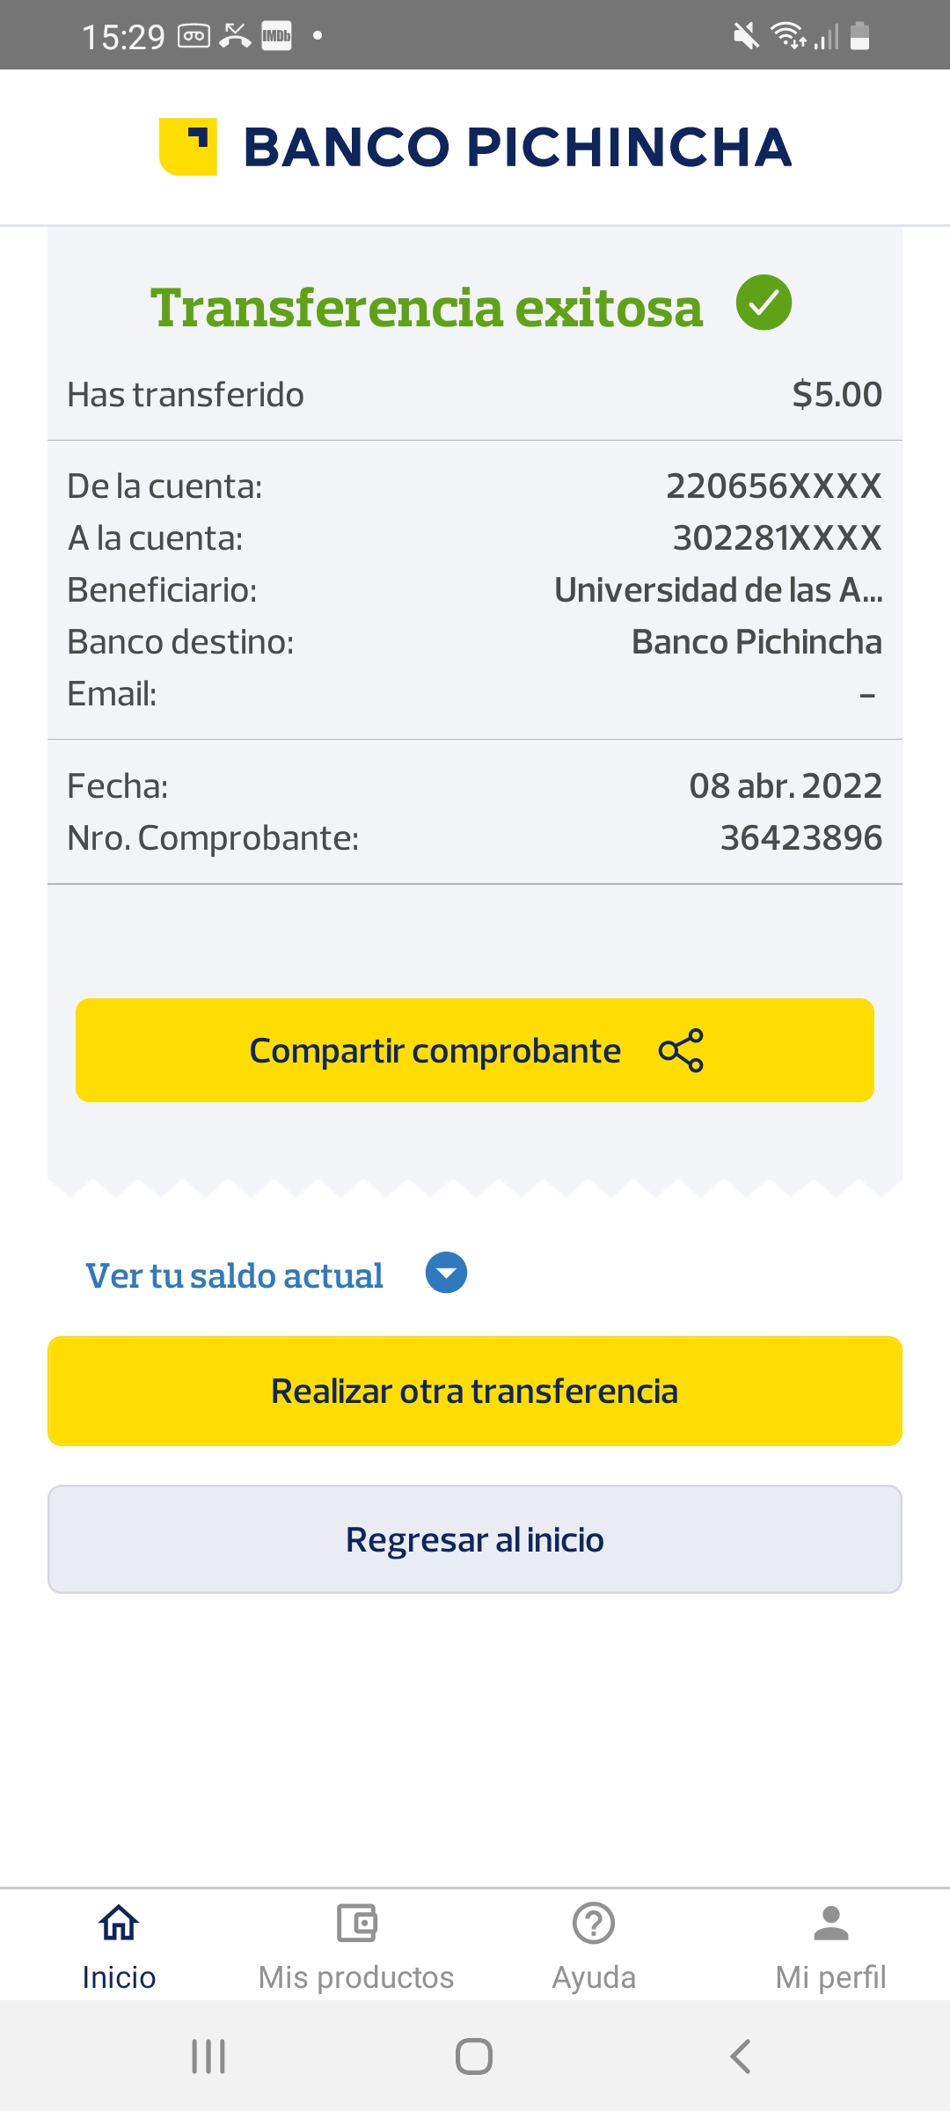
Task: Tap the share icon on Compartir comprobante
Action: [x=681, y=1050]
